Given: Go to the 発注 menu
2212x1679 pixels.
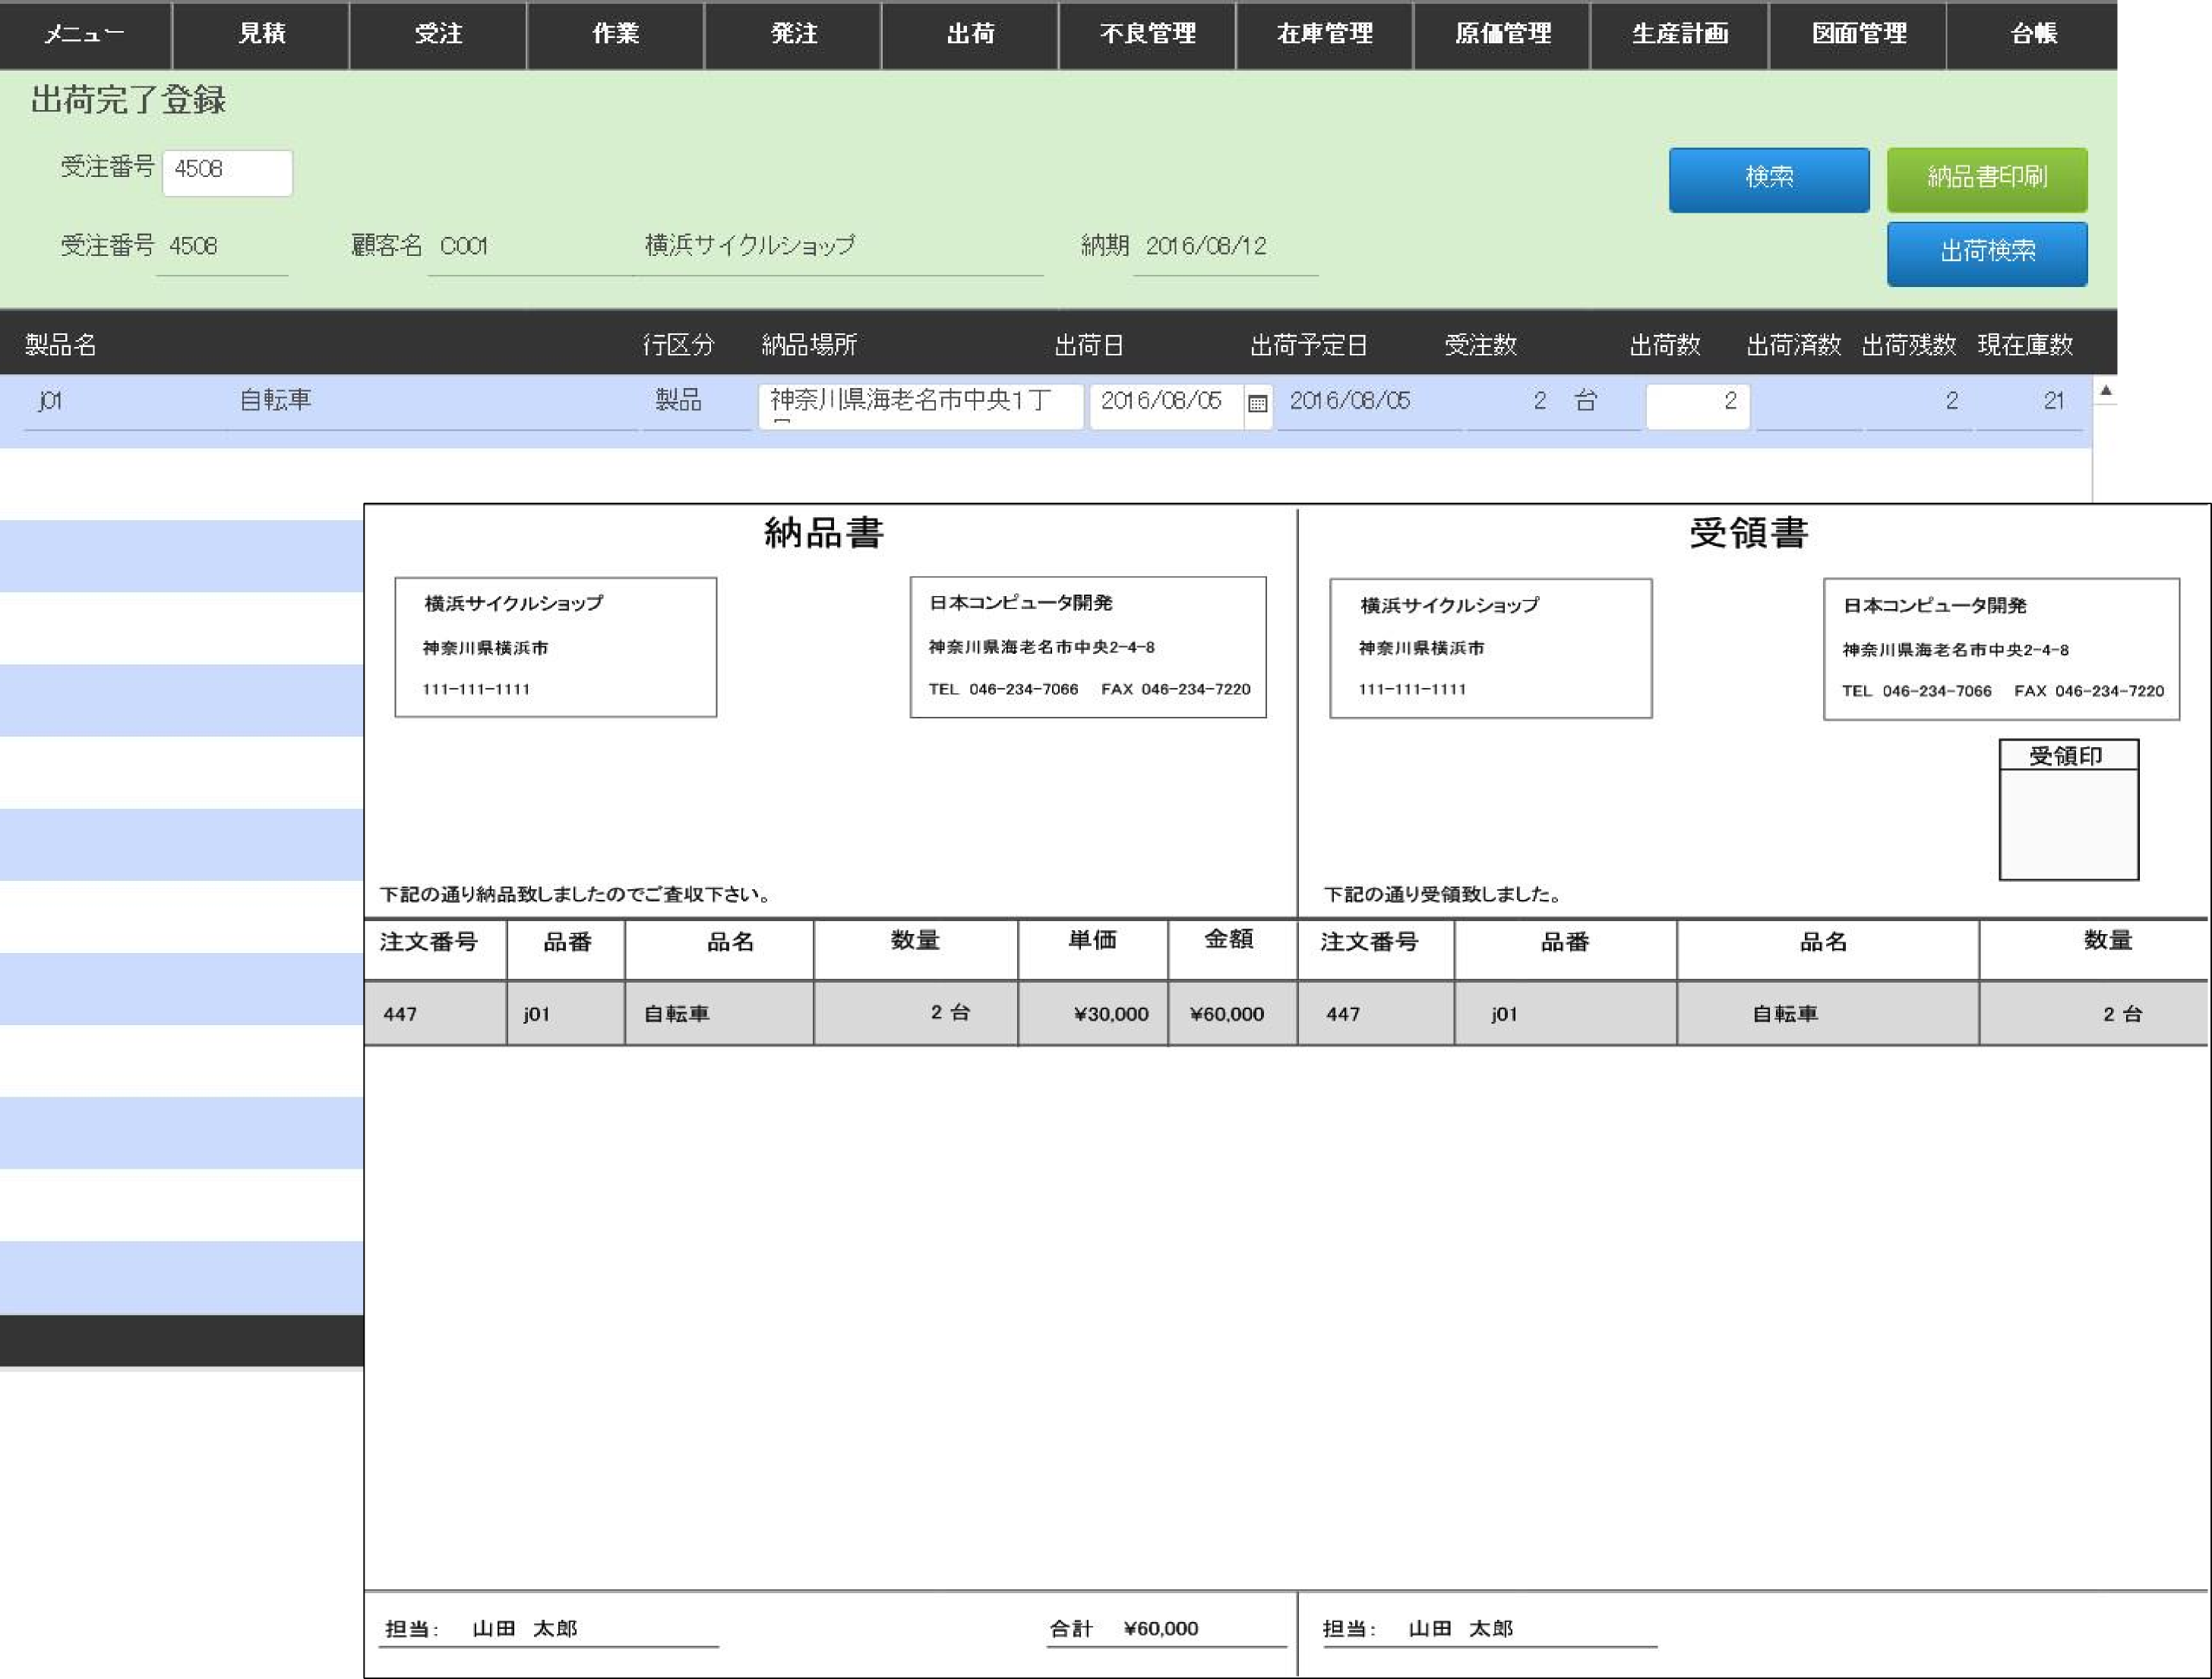Looking at the screenshot, I should click(794, 35).
